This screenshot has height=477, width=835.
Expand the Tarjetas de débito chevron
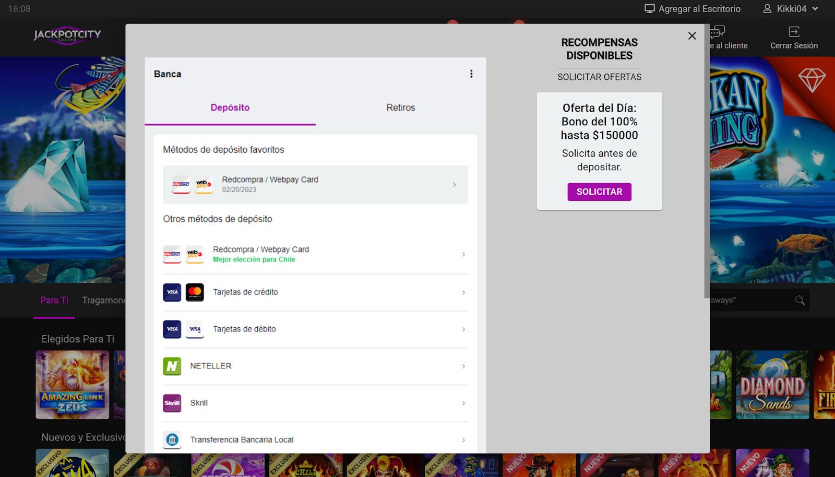[x=463, y=329]
